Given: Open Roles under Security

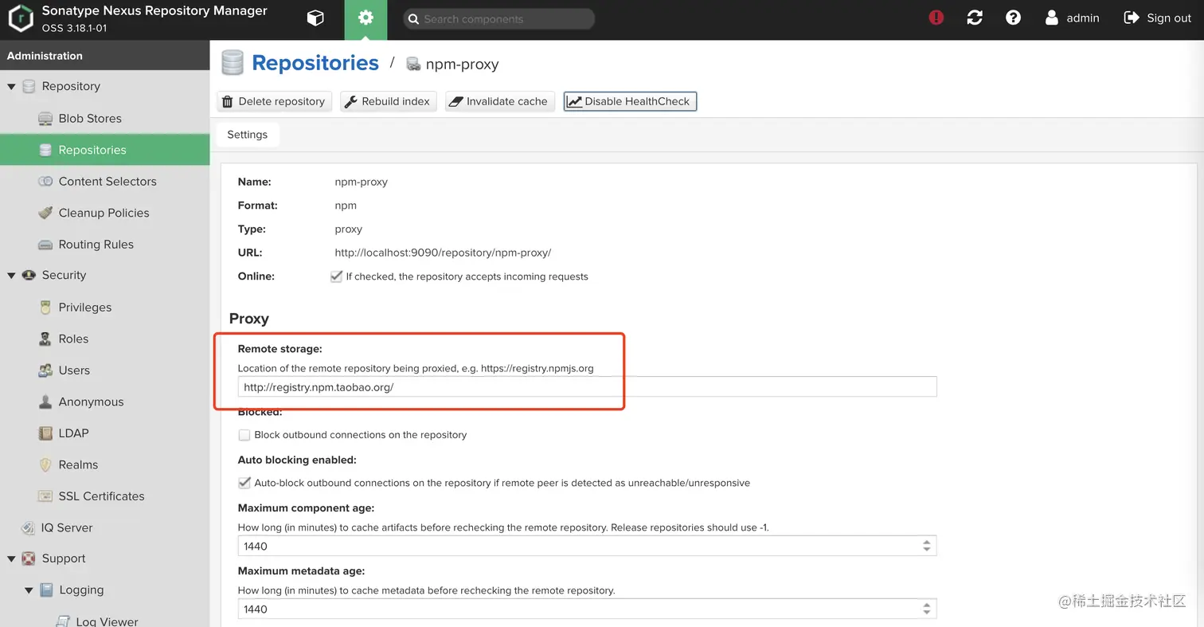Looking at the screenshot, I should click(x=73, y=339).
